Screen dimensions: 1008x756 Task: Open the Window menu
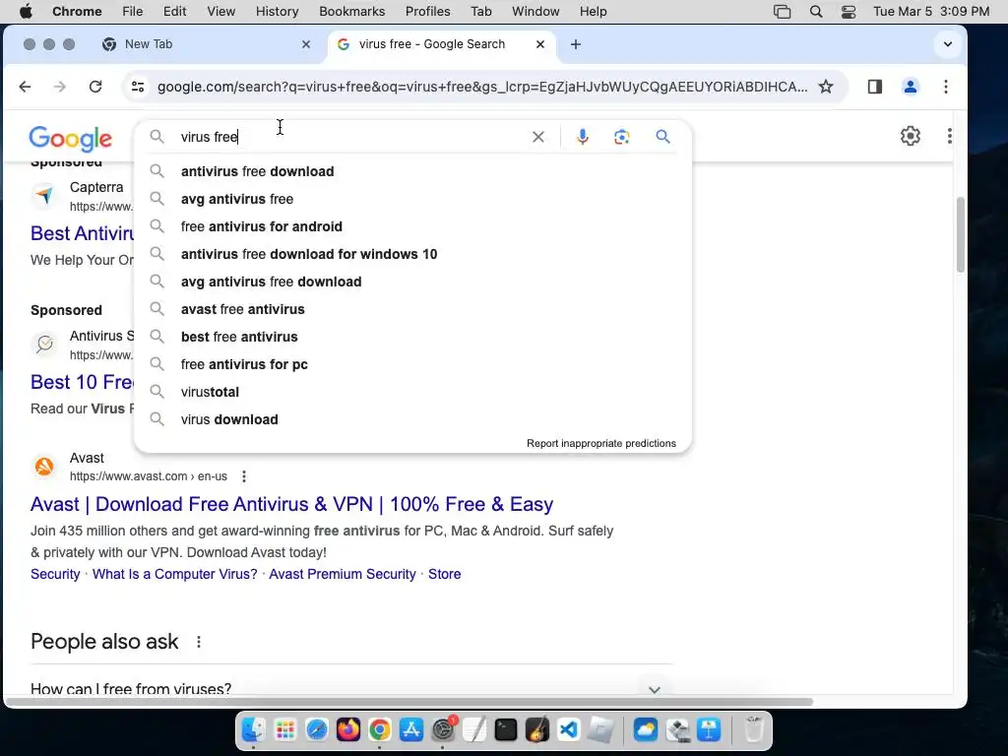(535, 12)
